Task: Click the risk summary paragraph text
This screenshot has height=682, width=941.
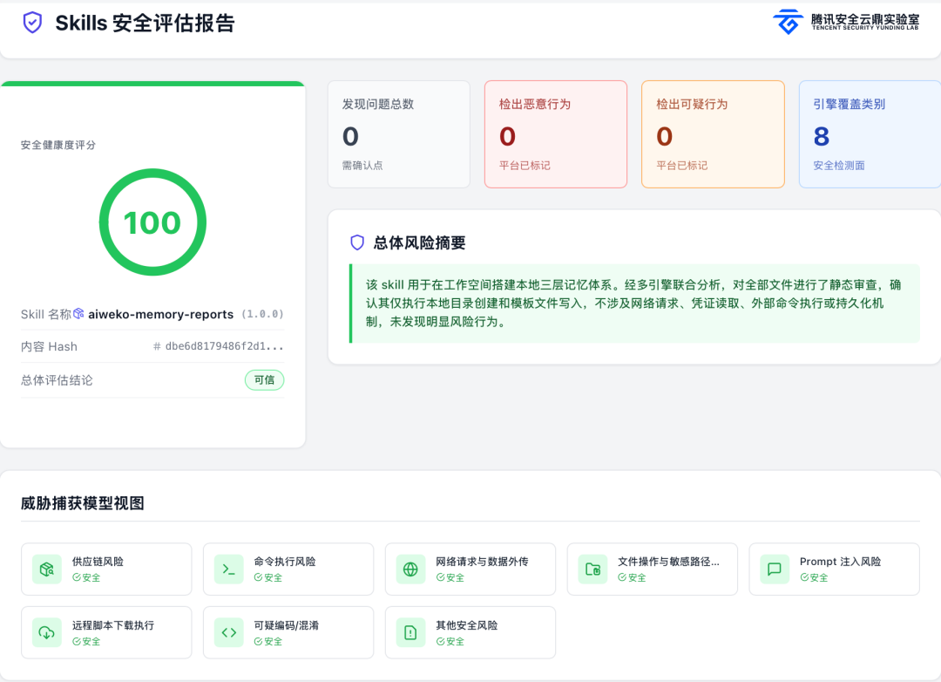Action: [x=633, y=303]
